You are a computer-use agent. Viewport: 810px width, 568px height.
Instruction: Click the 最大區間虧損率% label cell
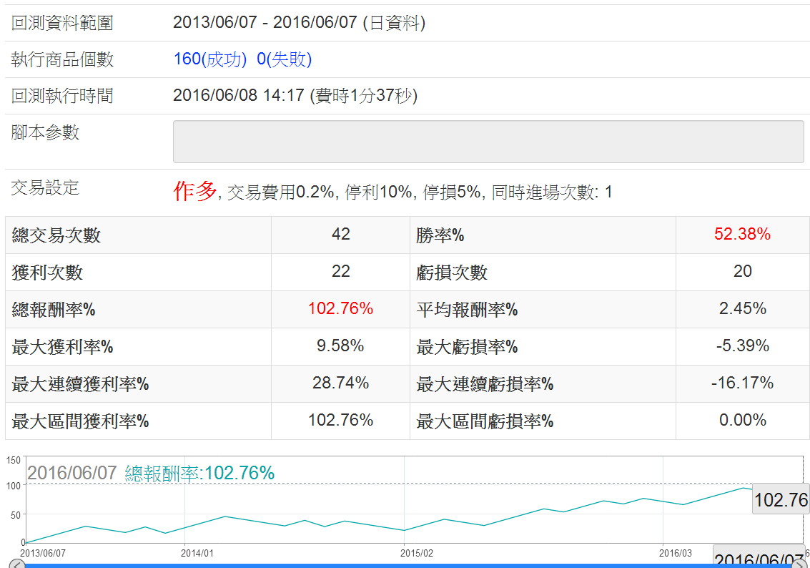tap(485, 421)
